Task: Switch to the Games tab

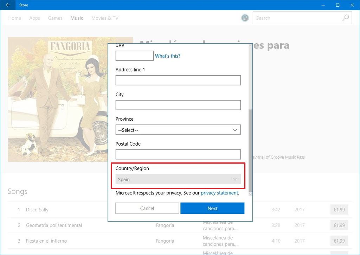Action: tap(55, 18)
